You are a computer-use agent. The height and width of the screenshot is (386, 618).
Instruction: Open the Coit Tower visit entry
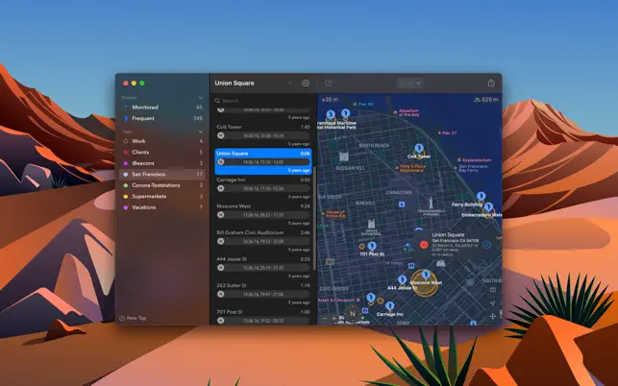point(263,134)
